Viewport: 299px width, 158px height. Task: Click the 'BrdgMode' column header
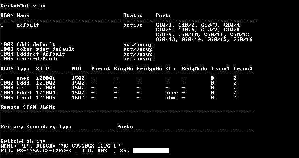[x=194, y=69]
